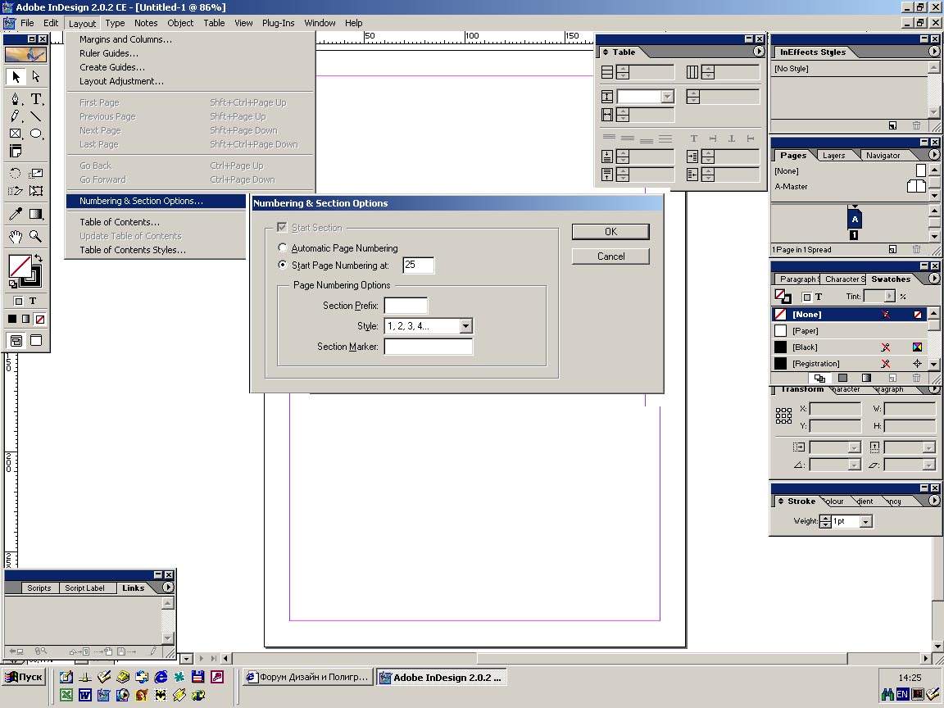Select the Gradient tool
The height and width of the screenshot is (708, 944).
click(x=36, y=214)
